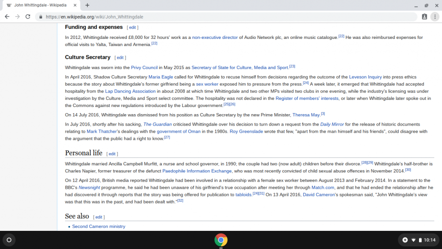Open the tabloids link

(244, 195)
